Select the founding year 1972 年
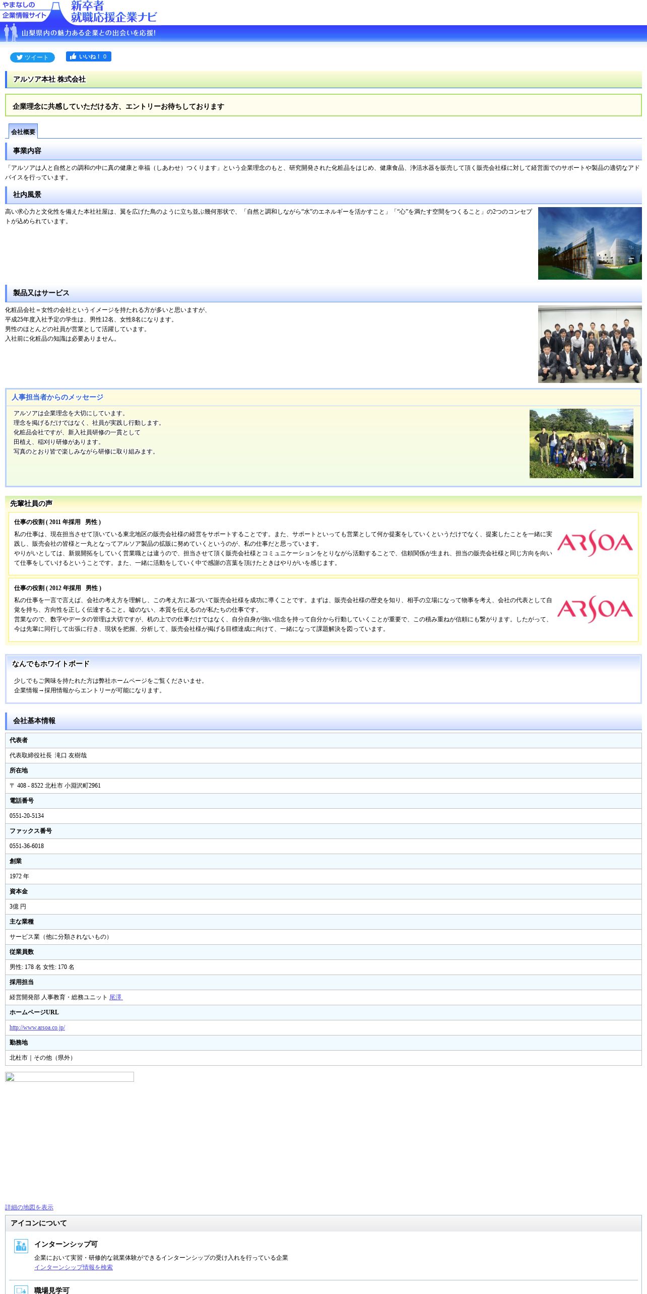 tap(19, 876)
